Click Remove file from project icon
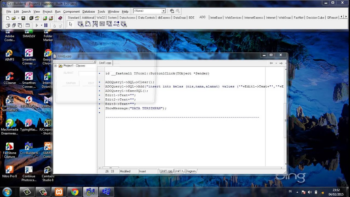The image size is (350, 197). pyautogui.click(x=51, y=18)
